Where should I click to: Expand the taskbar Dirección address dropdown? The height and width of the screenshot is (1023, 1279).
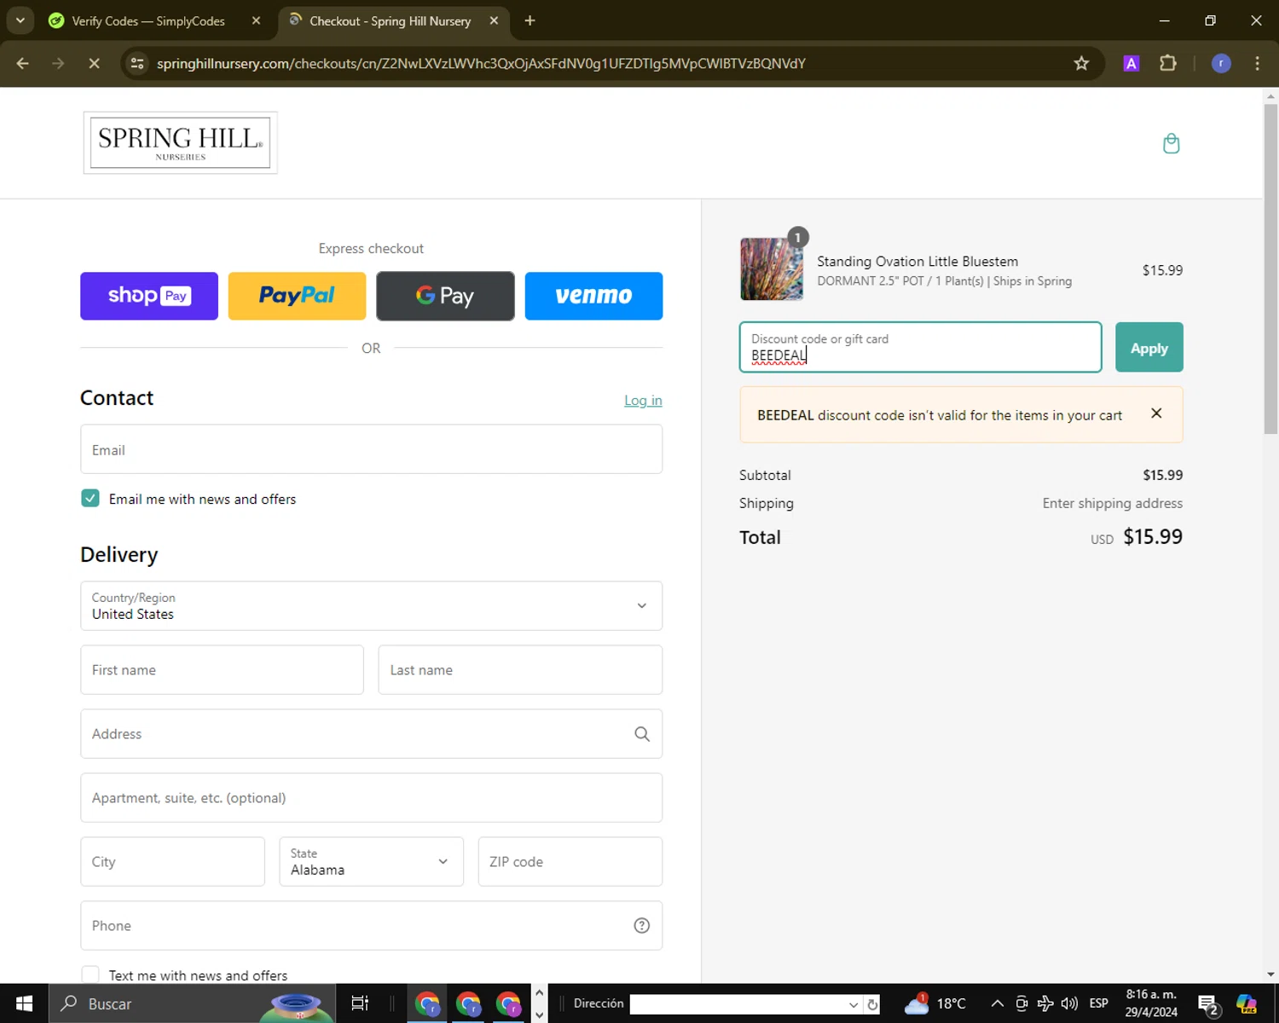click(x=853, y=1004)
